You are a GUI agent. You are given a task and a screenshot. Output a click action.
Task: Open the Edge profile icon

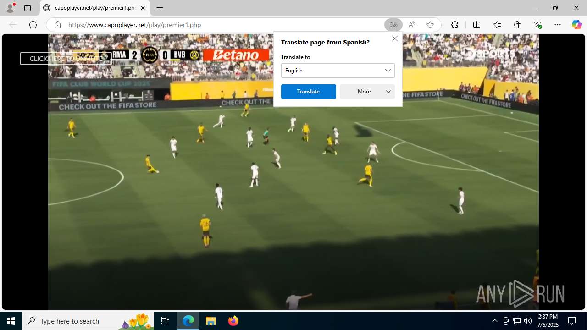[10, 8]
